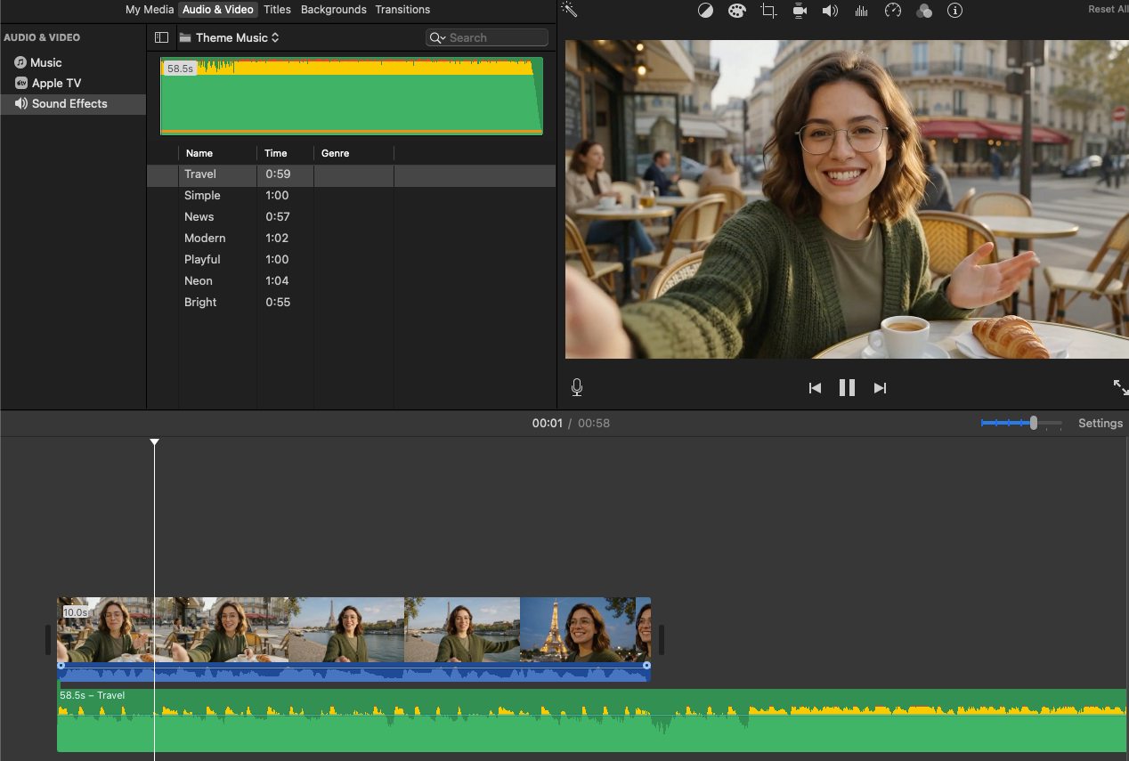Switch to Transitions tab

[x=402, y=10]
